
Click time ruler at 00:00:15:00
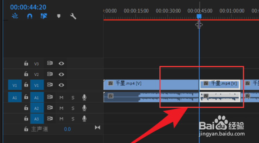[x=136, y=11]
